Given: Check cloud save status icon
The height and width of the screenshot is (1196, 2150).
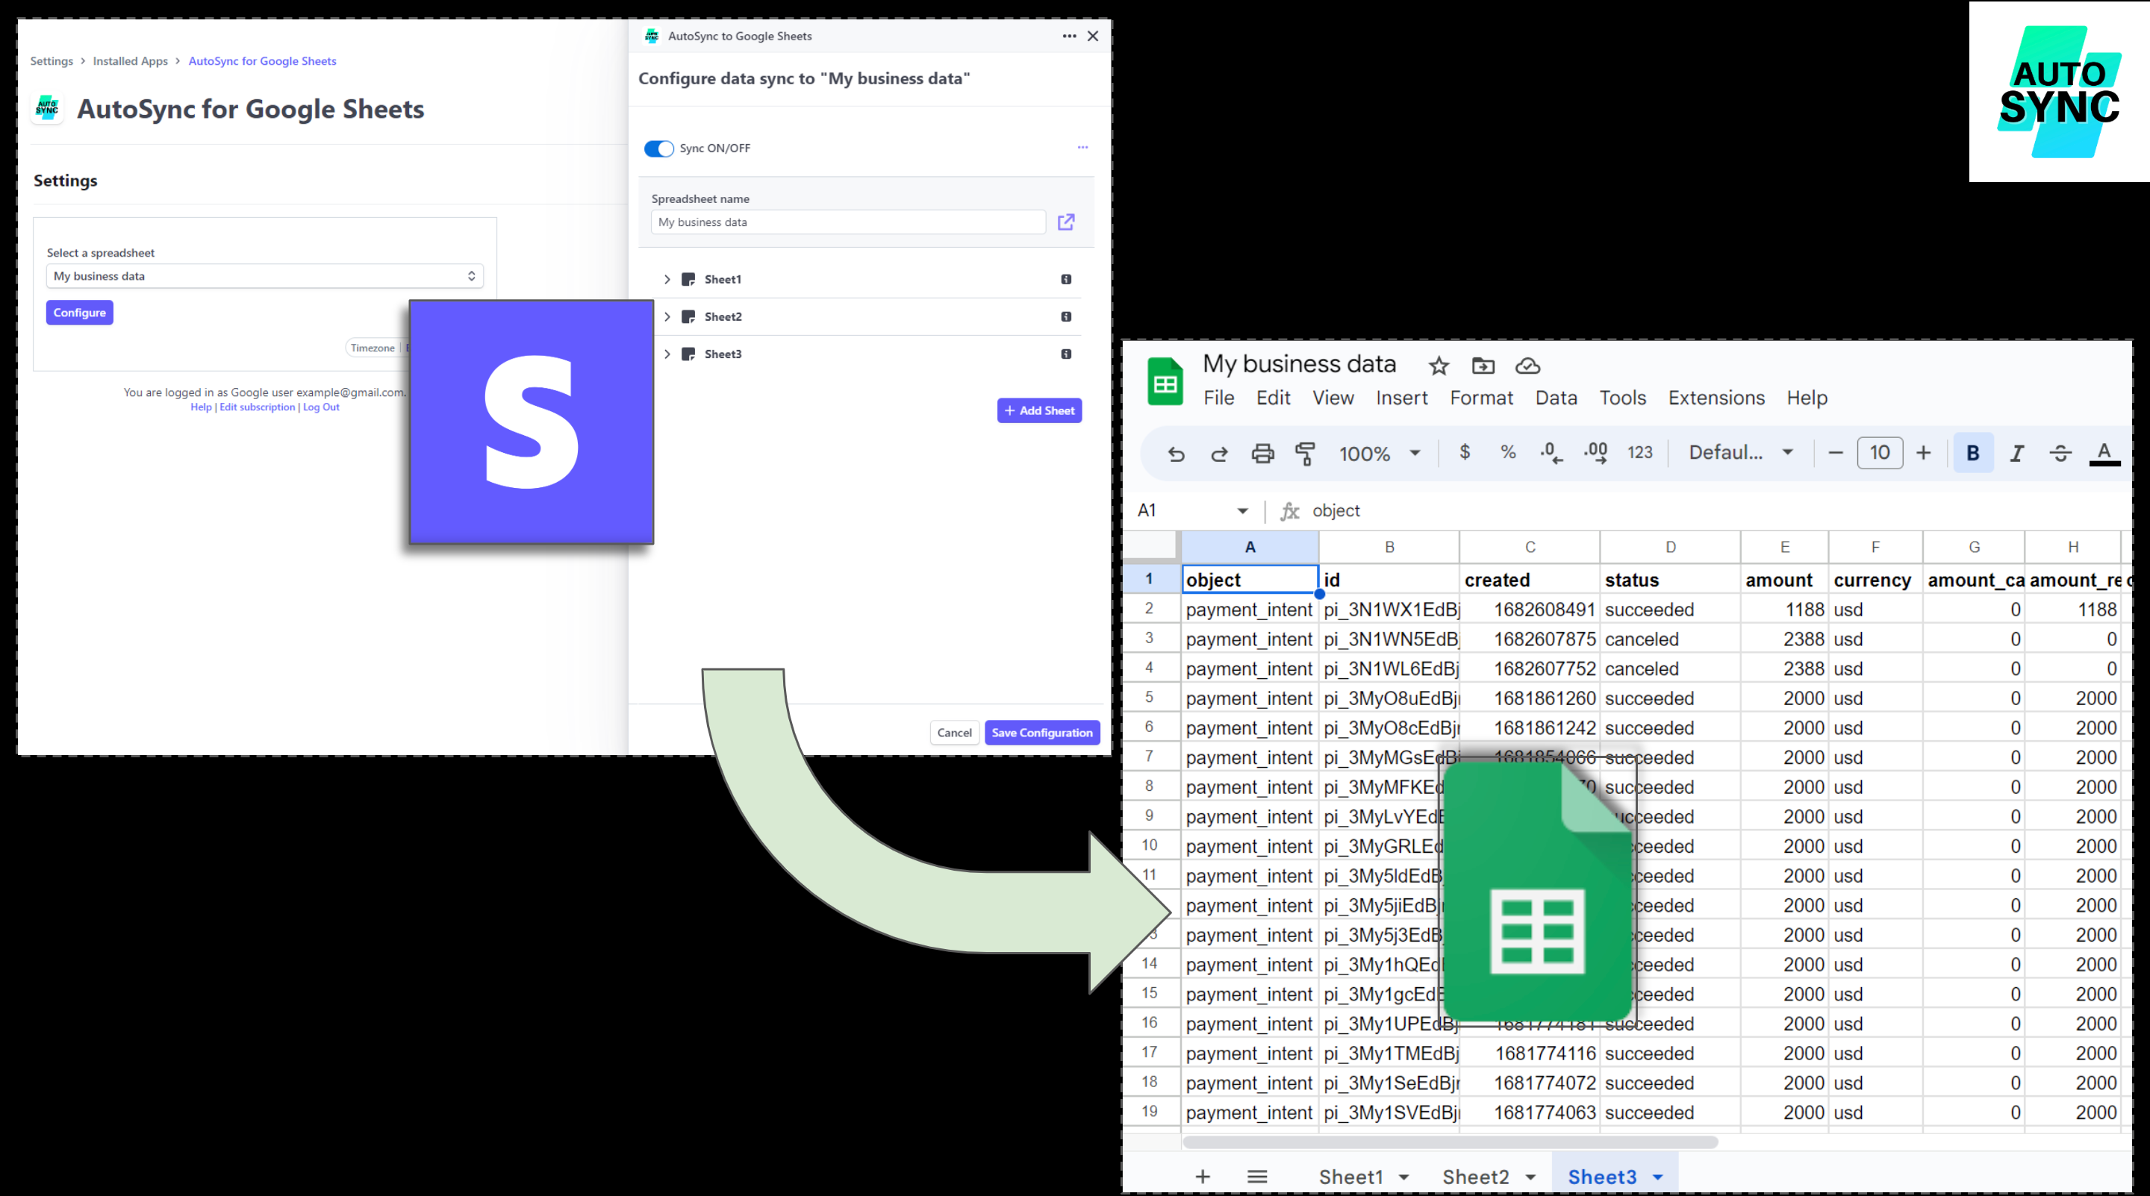Looking at the screenshot, I should point(1527,366).
